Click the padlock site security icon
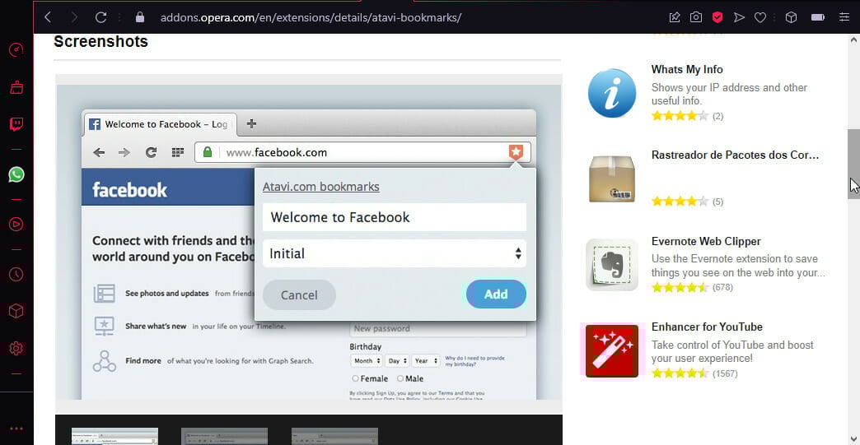Image resolution: width=860 pixels, height=445 pixels. point(140,17)
